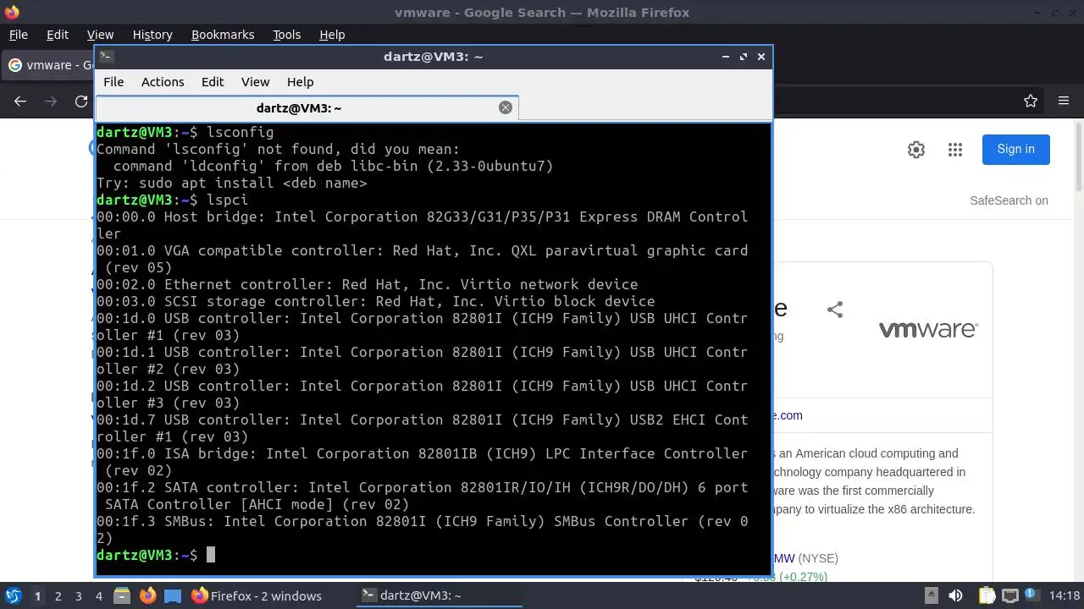Click the '00:00.0 Host bridge' line
Viewport: 1084px width, 609px height.
pos(422,225)
